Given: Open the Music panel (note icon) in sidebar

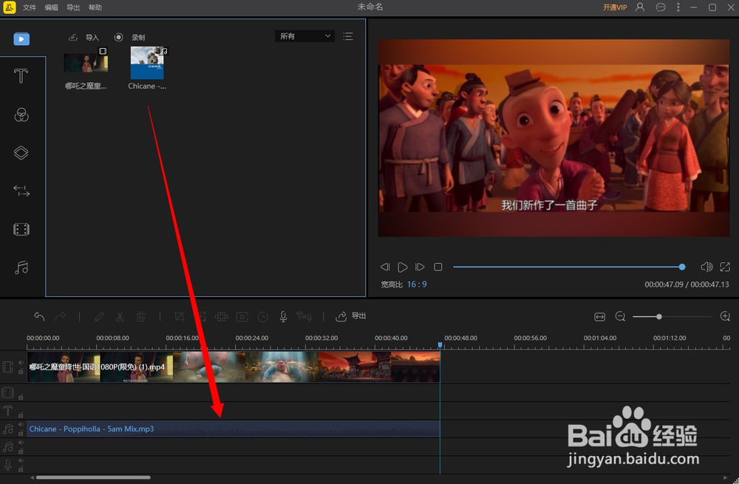Looking at the screenshot, I should point(21,267).
